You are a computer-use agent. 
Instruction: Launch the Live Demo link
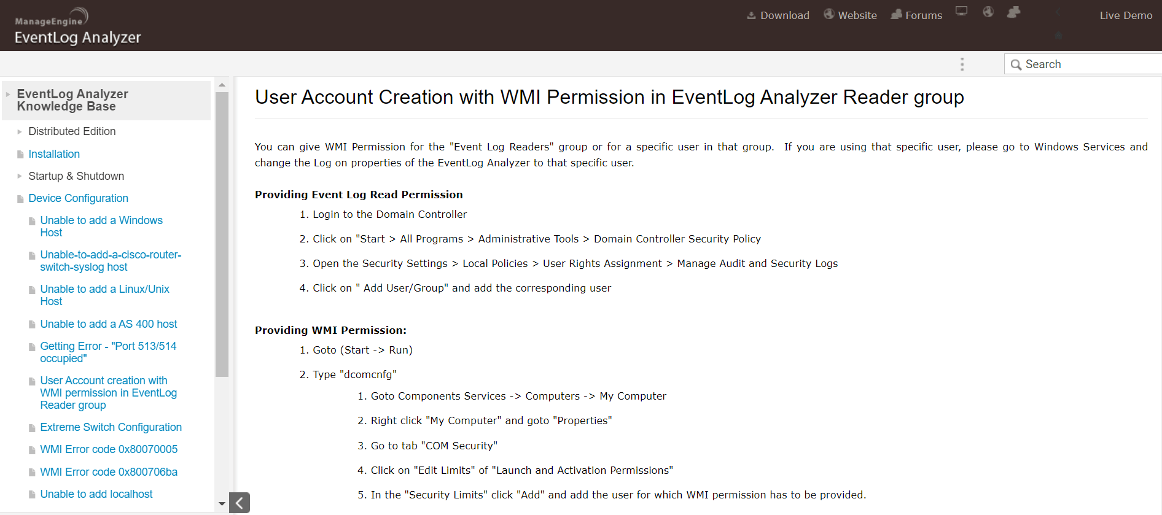[1126, 15]
